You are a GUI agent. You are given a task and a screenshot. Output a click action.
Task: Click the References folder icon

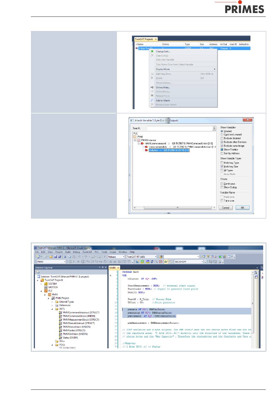[x=57, y=305]
